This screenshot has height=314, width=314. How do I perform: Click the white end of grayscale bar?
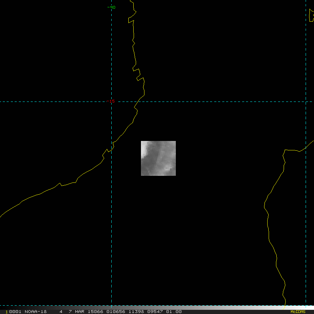pos(309,308)
